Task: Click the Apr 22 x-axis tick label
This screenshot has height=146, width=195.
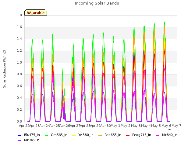Action: (24, 126)
